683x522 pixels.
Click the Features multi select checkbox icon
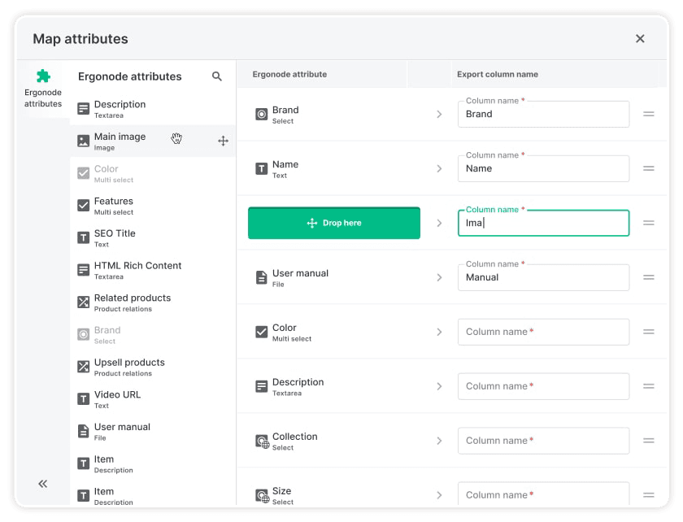83,206
